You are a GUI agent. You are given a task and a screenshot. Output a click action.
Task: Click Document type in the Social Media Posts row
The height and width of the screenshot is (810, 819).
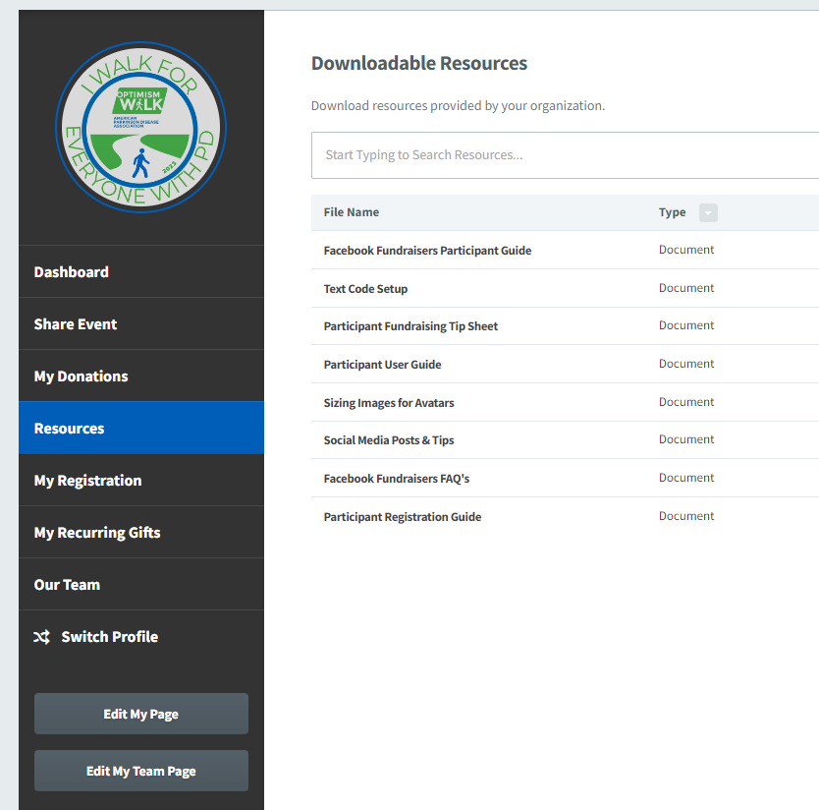(686, 439)
